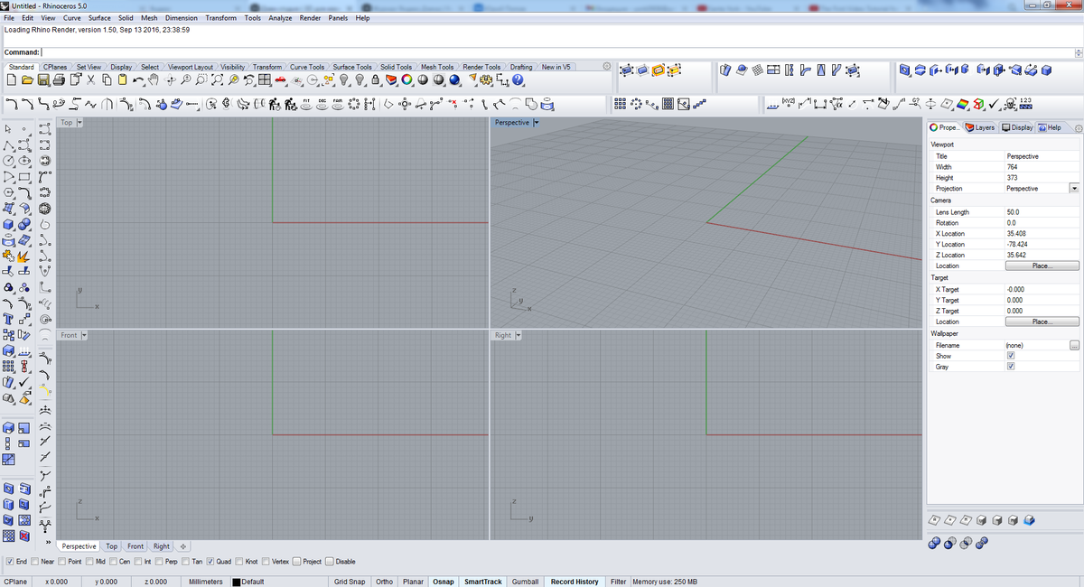This screenshot has width=1084, height=587.
Task: Click the camera Location Place button
Action: (1042, 266)
